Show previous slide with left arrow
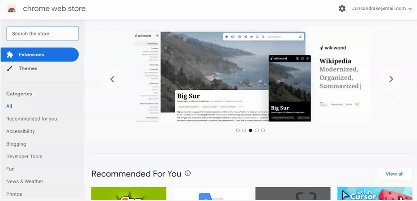 (112, 79)
